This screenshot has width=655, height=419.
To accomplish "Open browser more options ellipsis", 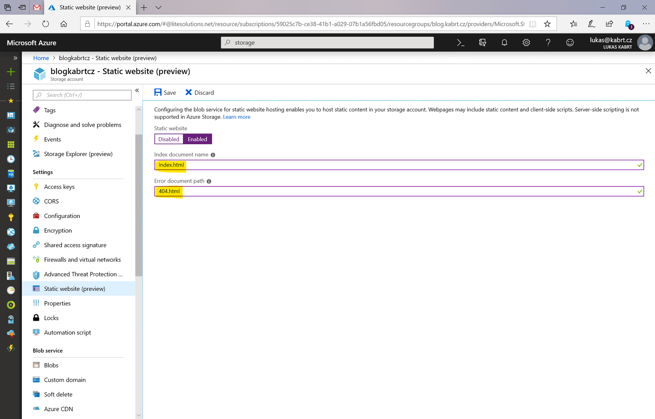I will pyautogui.click(x=646, y=24).
